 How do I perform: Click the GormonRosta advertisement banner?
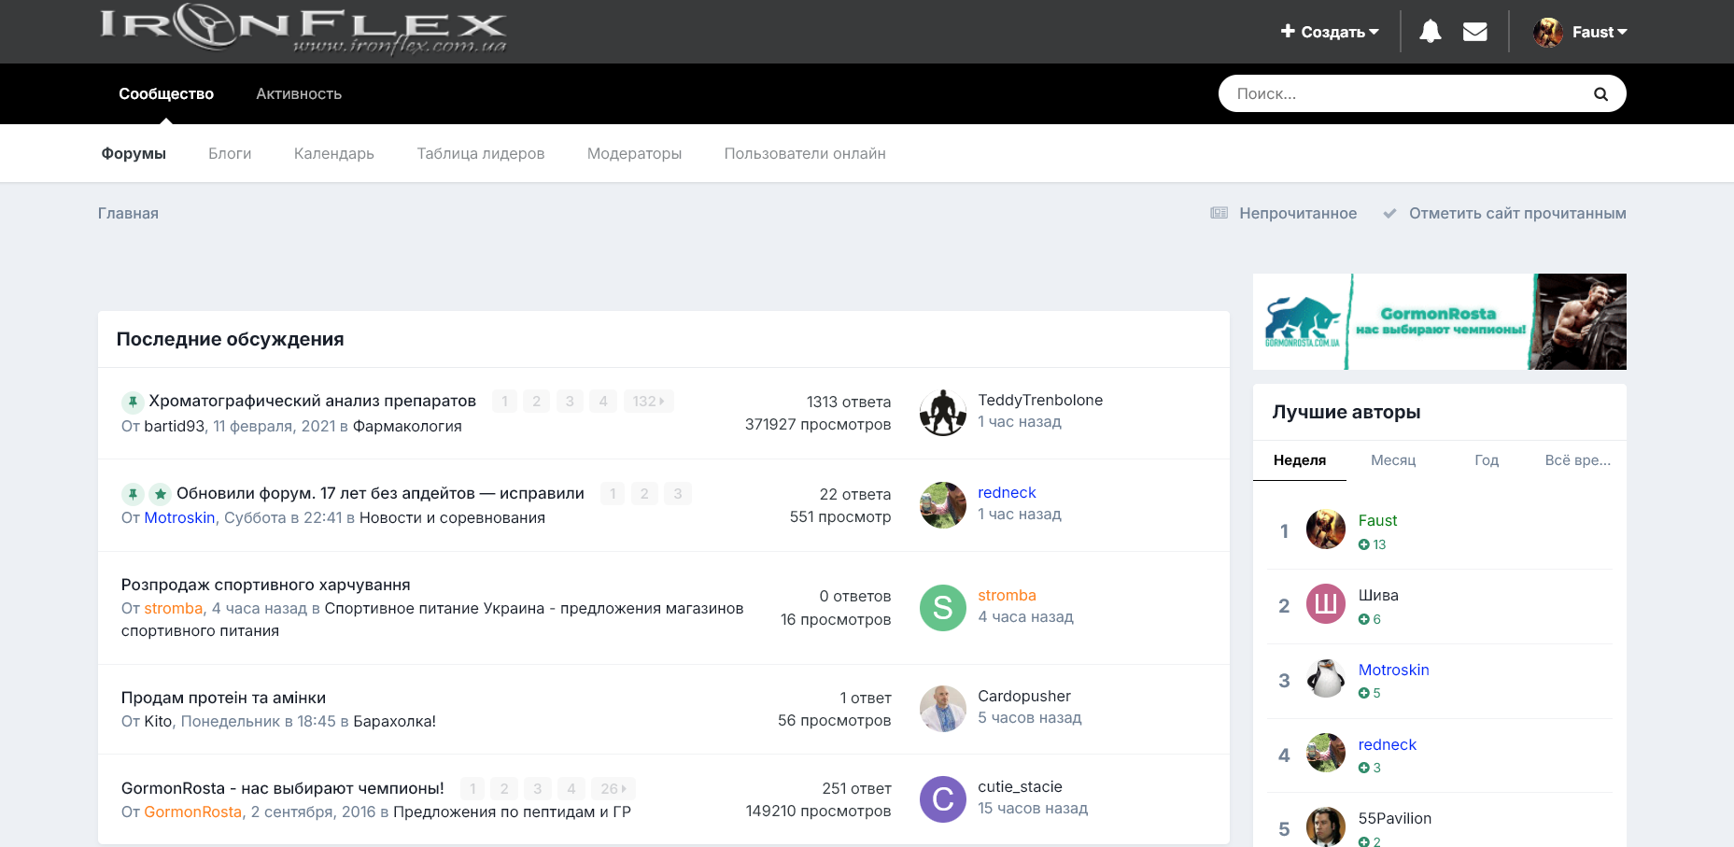tap(1439, 321)
